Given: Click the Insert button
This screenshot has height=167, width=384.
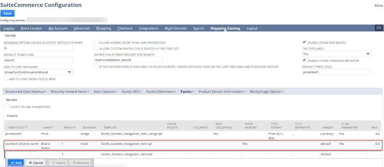Looking at the screenshot, I should click(59, 162).
